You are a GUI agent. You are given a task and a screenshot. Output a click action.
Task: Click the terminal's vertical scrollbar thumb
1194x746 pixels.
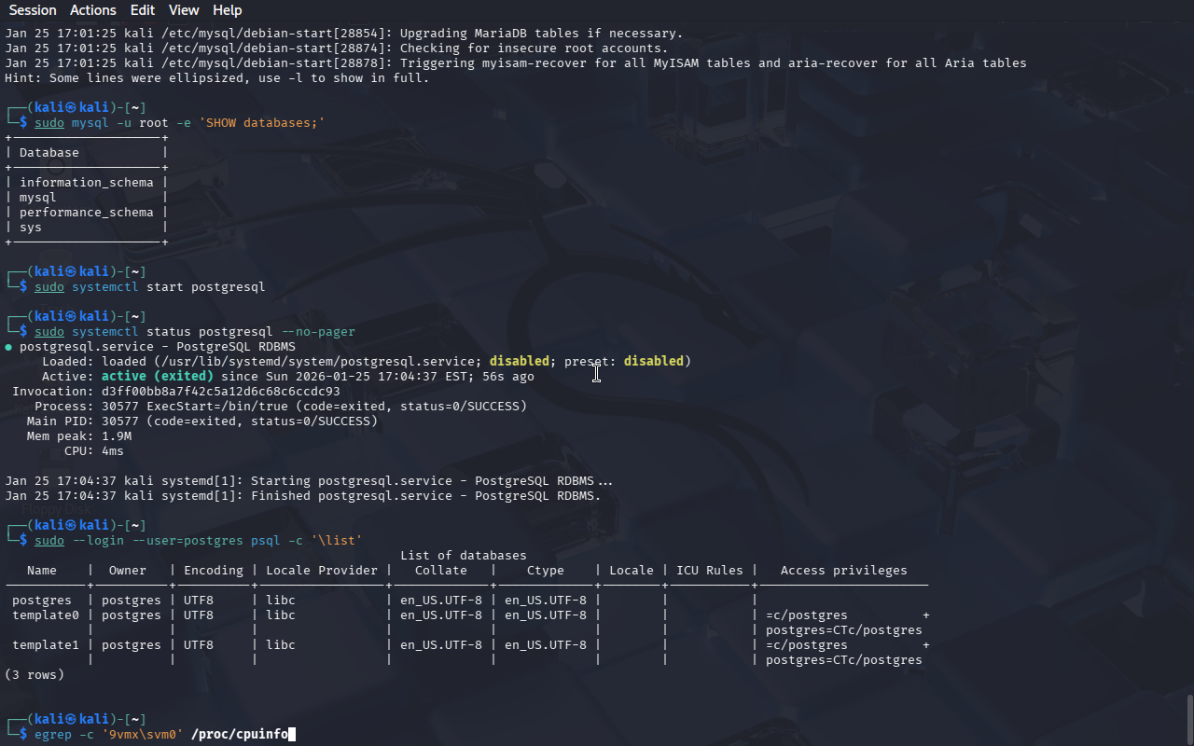1188,718
